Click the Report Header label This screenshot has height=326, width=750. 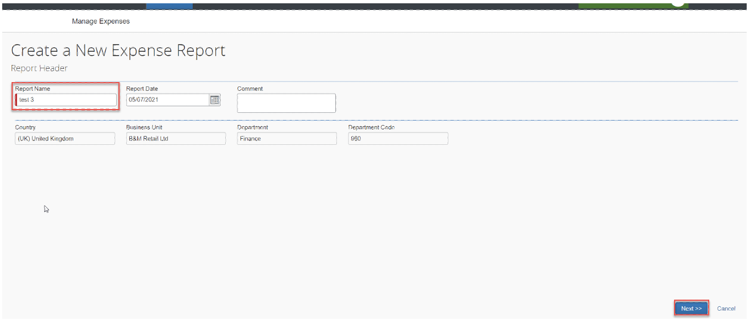click(39, 68)
